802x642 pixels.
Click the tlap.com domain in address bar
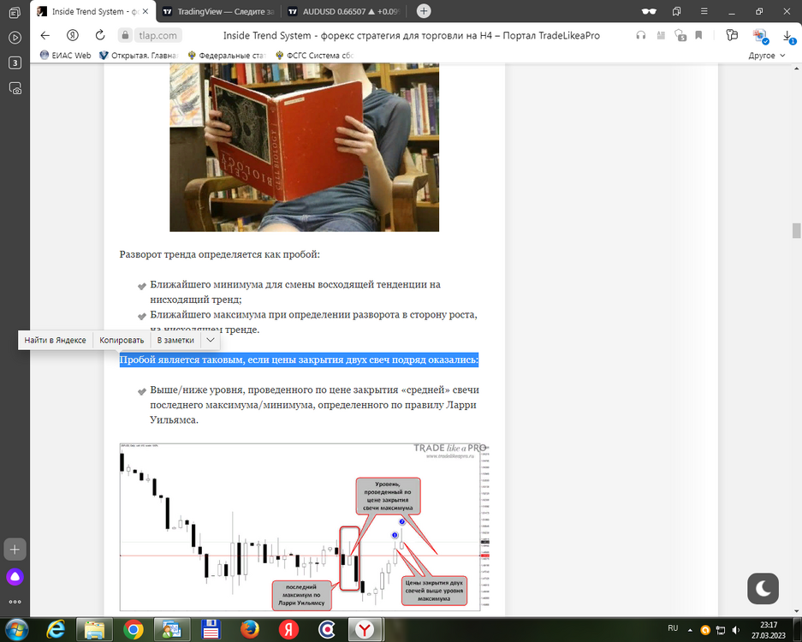point(157,36)
